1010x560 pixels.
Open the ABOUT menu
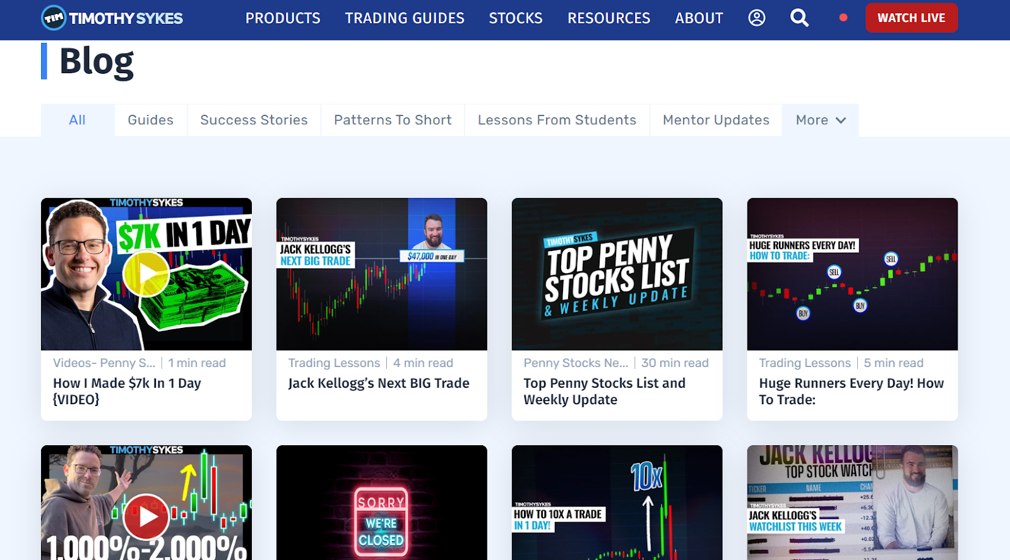point(699,18)
